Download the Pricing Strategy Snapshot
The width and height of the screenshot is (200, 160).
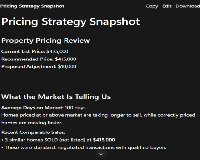tap(187, 6)
